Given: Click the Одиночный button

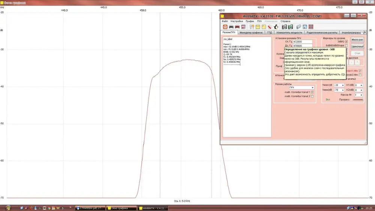Looking at the screenshot, I should [x=357, y=46].
